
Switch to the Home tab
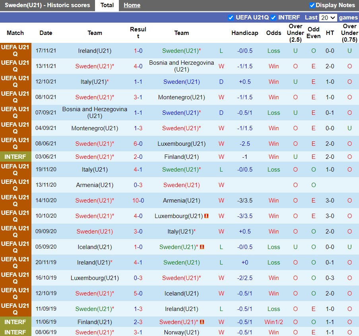coord(132,5)
